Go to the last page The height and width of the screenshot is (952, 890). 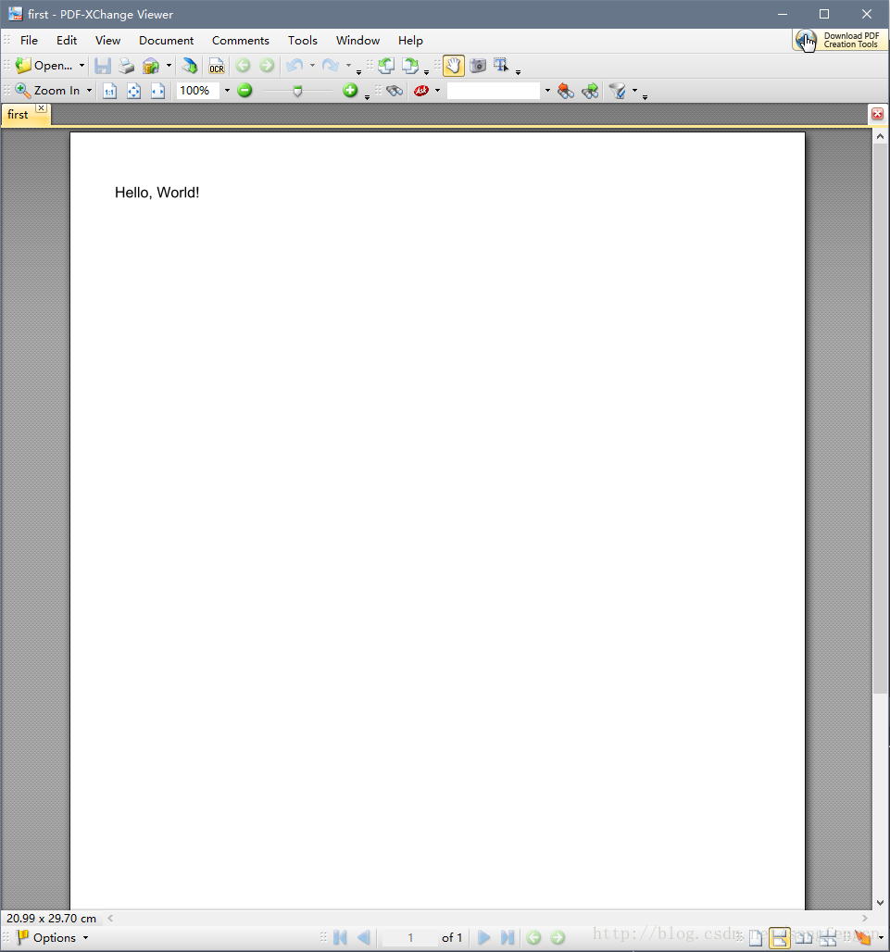[508, 937]
